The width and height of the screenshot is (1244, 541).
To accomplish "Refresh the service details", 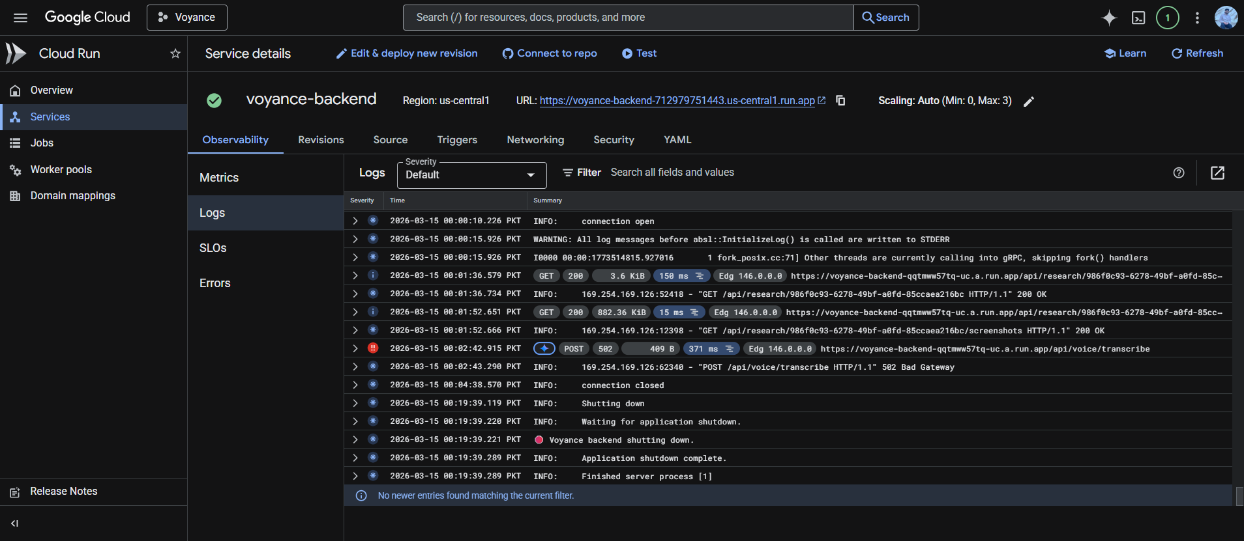I will click(x=1198, y=53).
